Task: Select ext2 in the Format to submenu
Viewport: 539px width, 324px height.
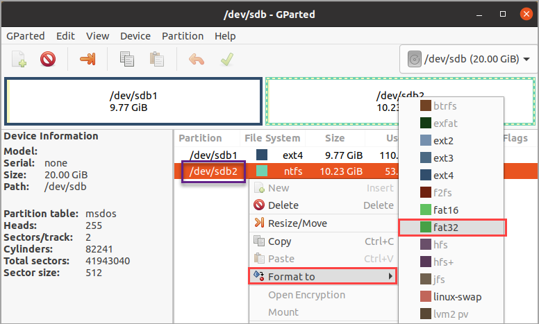Action: point(451,141)
